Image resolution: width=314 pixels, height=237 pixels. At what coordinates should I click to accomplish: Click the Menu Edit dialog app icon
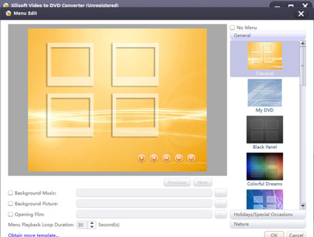tap(8, 13)
